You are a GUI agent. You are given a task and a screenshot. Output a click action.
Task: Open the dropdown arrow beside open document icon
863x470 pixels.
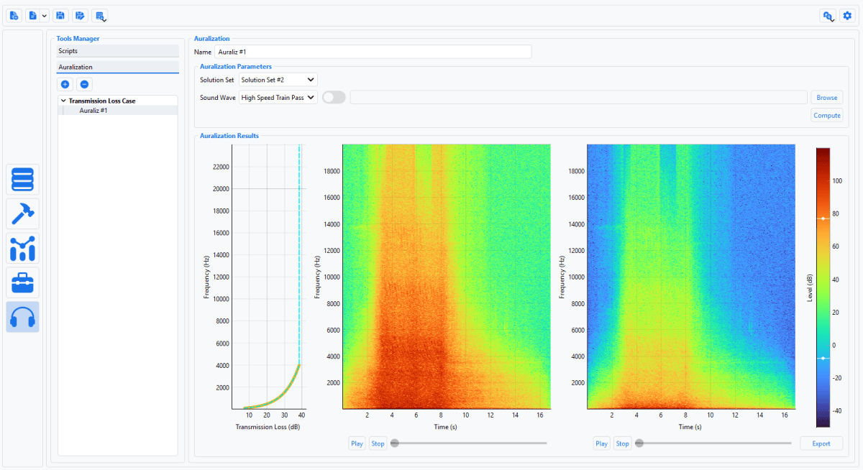[45, 16]
